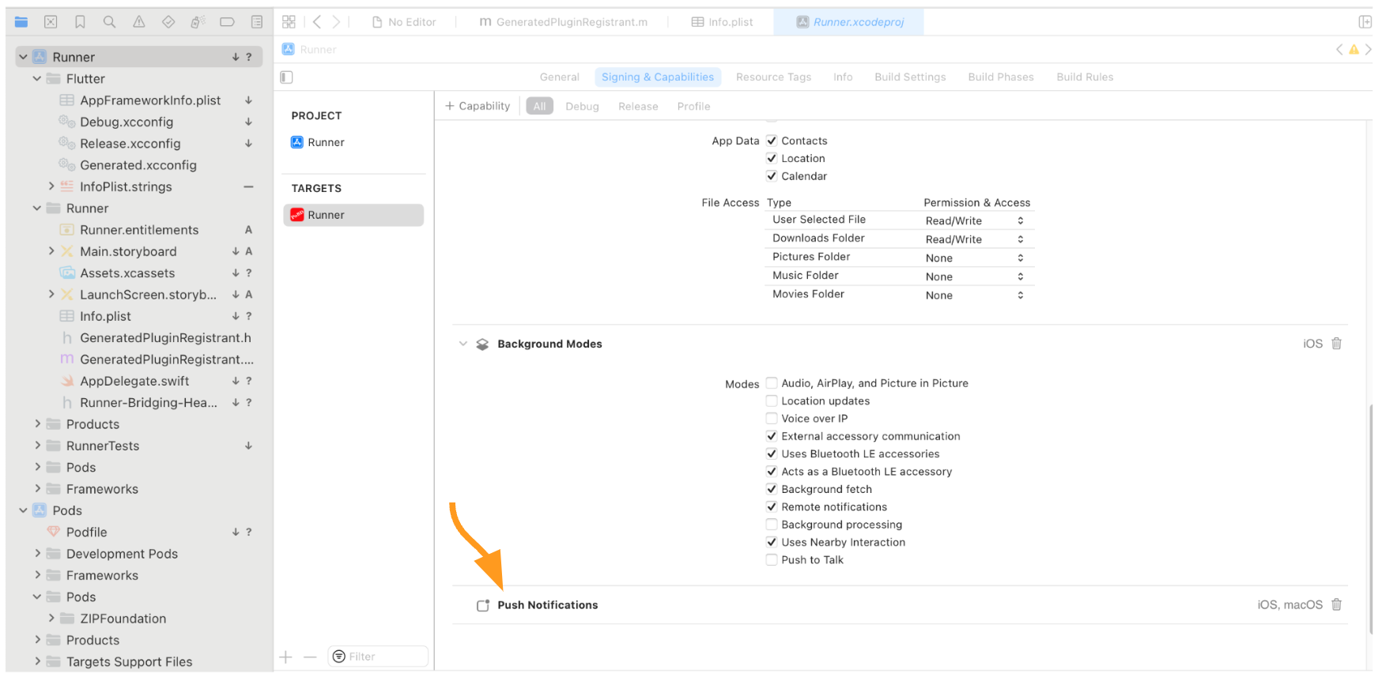
Task: Uncheck the Contacts app data checkbox
Action: (x=772, y=141)
